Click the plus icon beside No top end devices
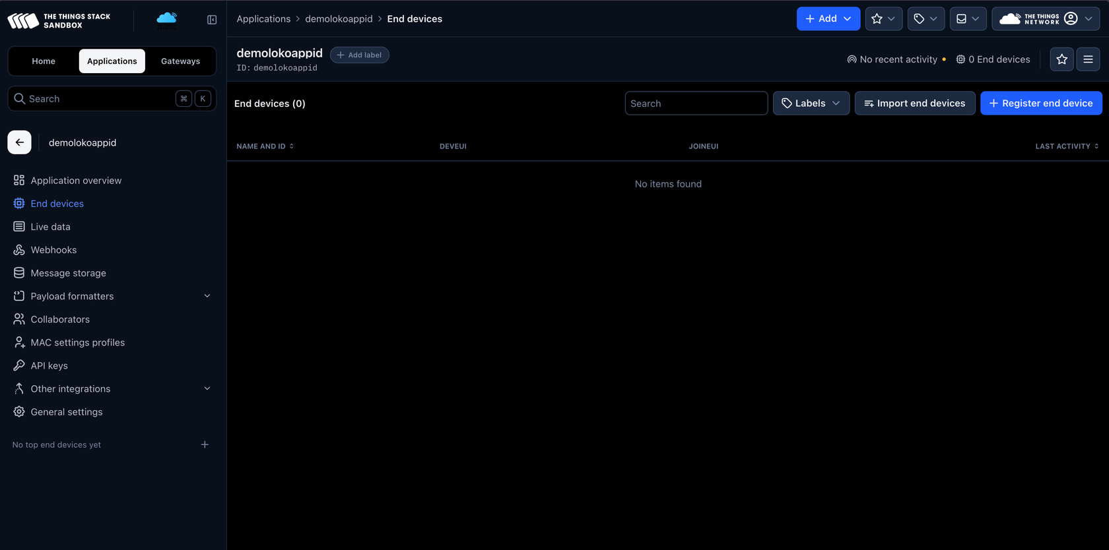1109x550 pixels. [x=205, y=444]
